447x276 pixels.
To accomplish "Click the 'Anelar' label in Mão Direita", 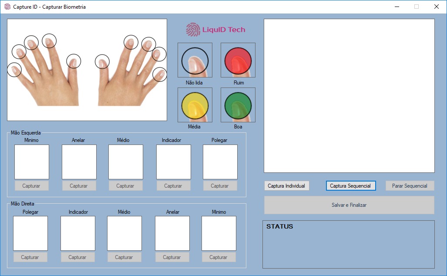I will 173,212.
